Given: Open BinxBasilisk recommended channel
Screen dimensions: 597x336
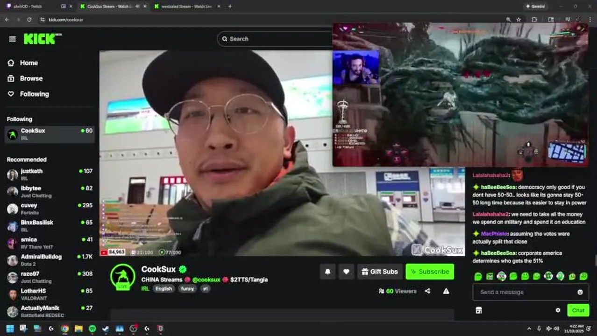Looking at the screenshot, I should (x=50, y=226).
